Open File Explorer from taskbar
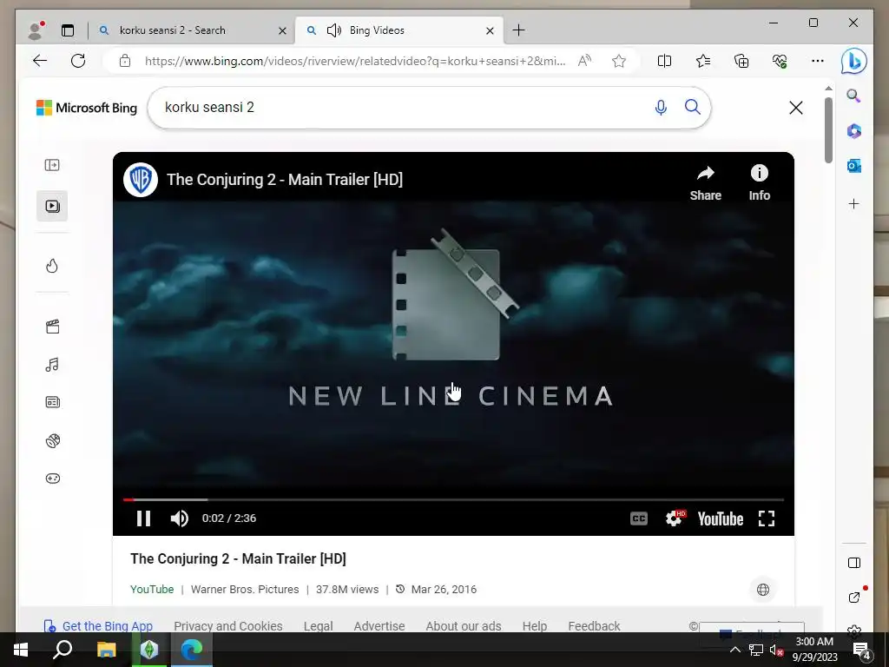The image size is (889, 667). 106,650
